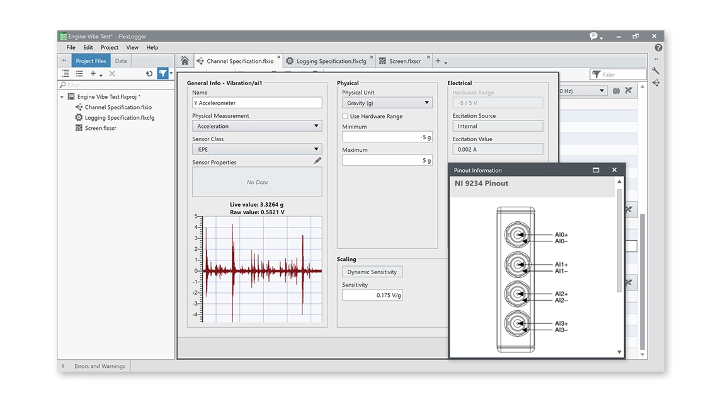Click the Excitation Value field showing 0.002 A
718x404 pixels.
(x=498, y=149)
